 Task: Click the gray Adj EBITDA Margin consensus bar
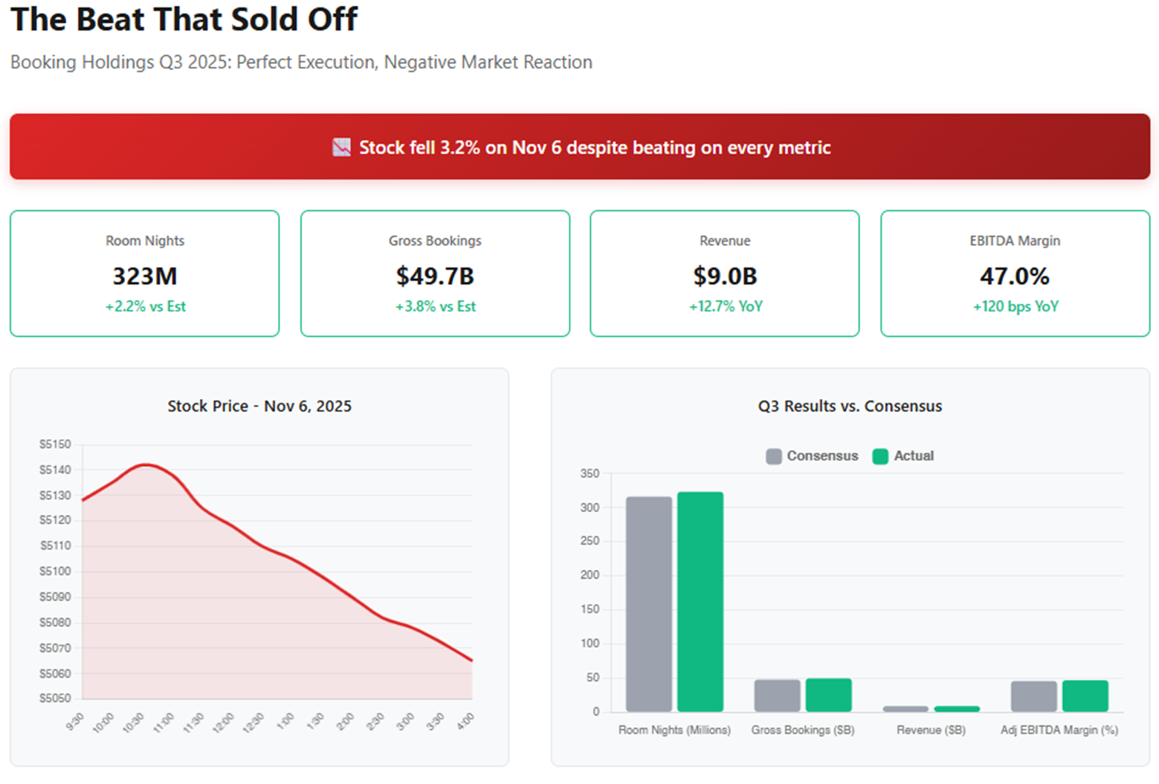(x=1034, y=696)
